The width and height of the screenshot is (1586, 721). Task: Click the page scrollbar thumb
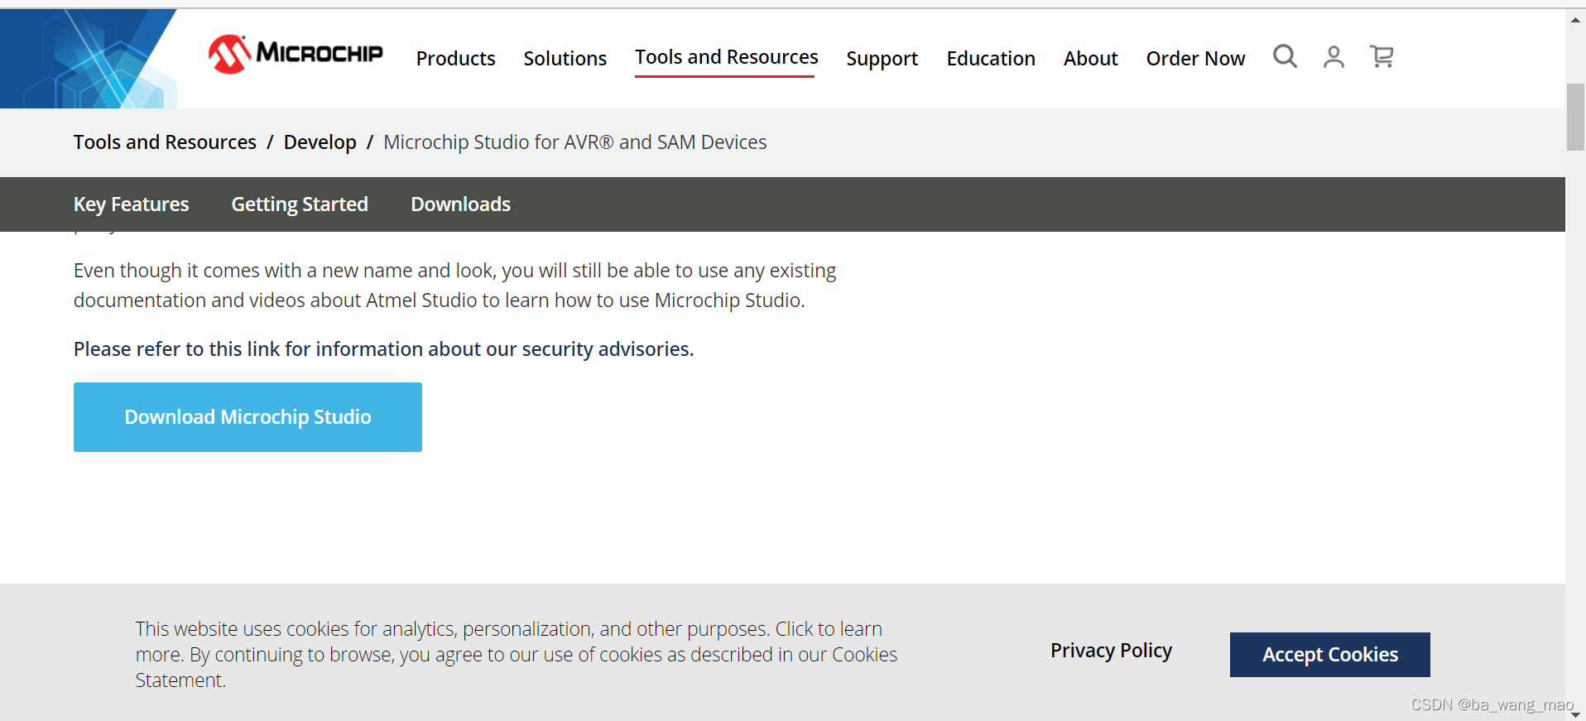click(x=1575, y=117)
